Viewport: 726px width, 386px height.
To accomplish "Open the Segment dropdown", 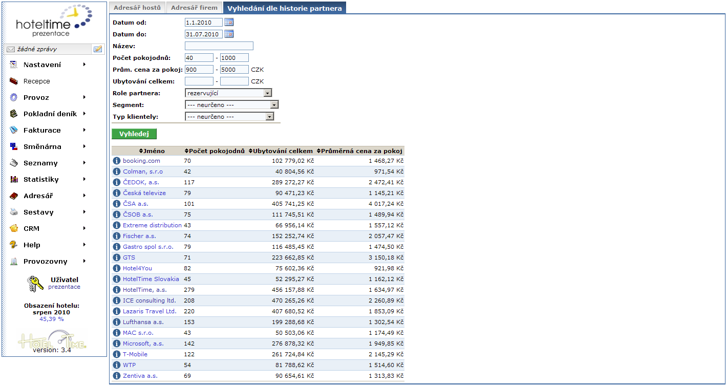I will pos(231,104).
